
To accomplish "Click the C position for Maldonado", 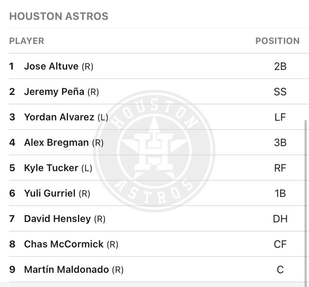I will coord(280,270).
